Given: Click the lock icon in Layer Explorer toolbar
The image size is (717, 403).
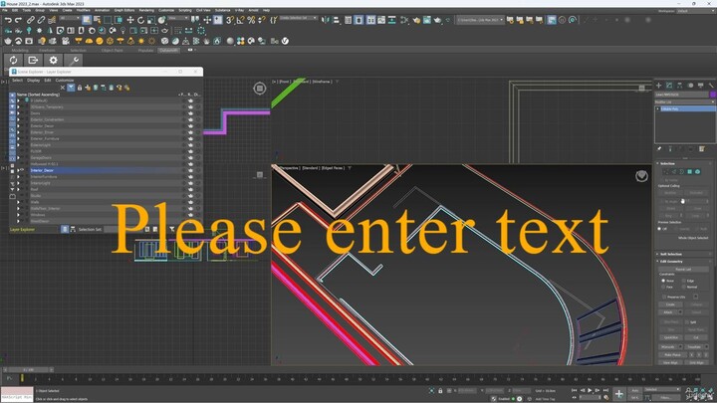Looking at the screenshot, I should coord(80,88).
